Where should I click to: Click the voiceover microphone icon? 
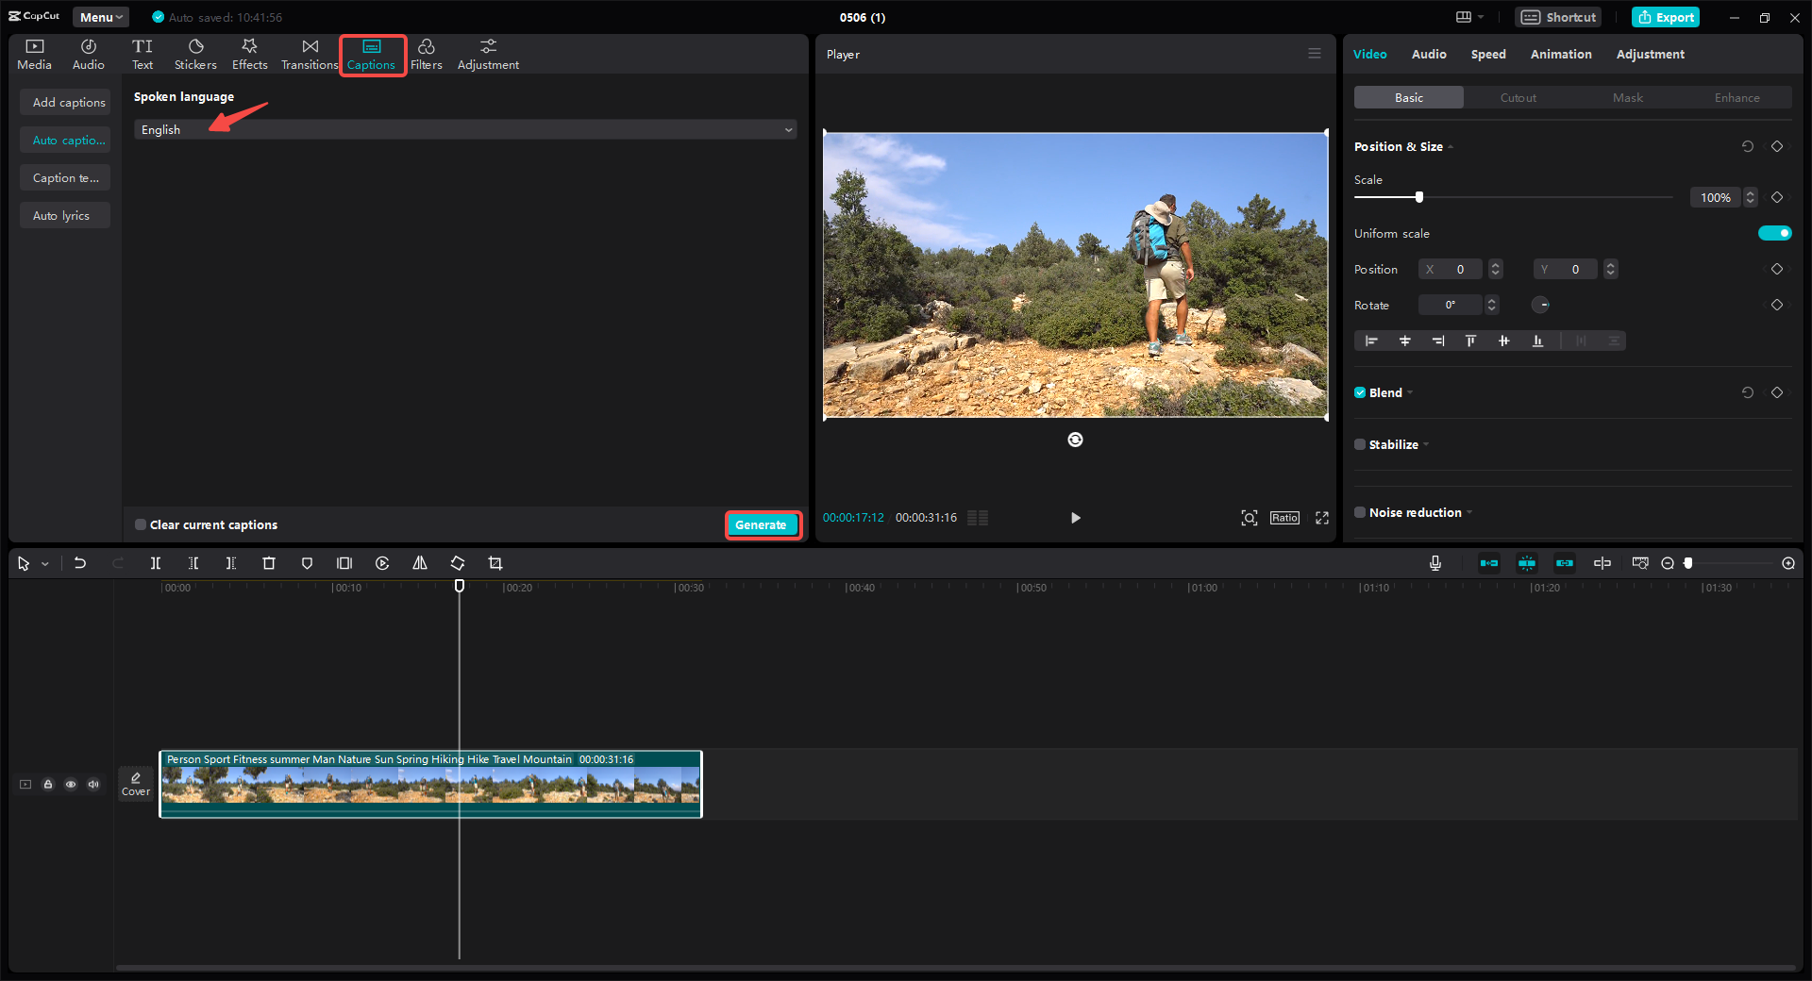pos(1434,563)
